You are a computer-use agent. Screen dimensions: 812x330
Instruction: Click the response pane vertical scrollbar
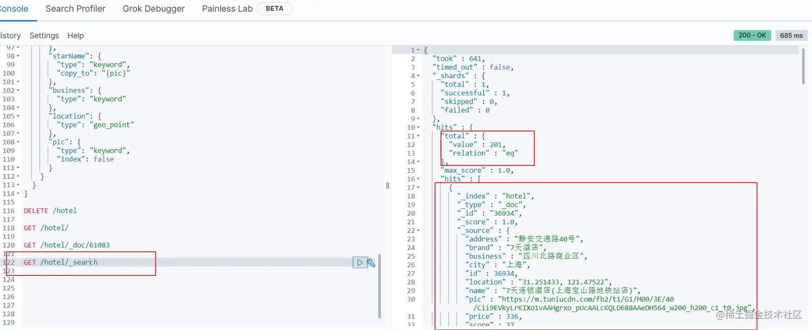(803, 65)
